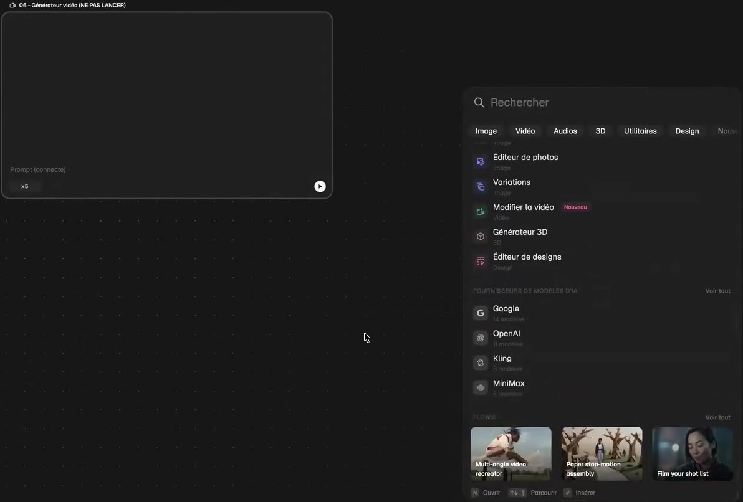Select the MiniMax provider name
This screenshot has height=502, width=743.
click(509, 384)
